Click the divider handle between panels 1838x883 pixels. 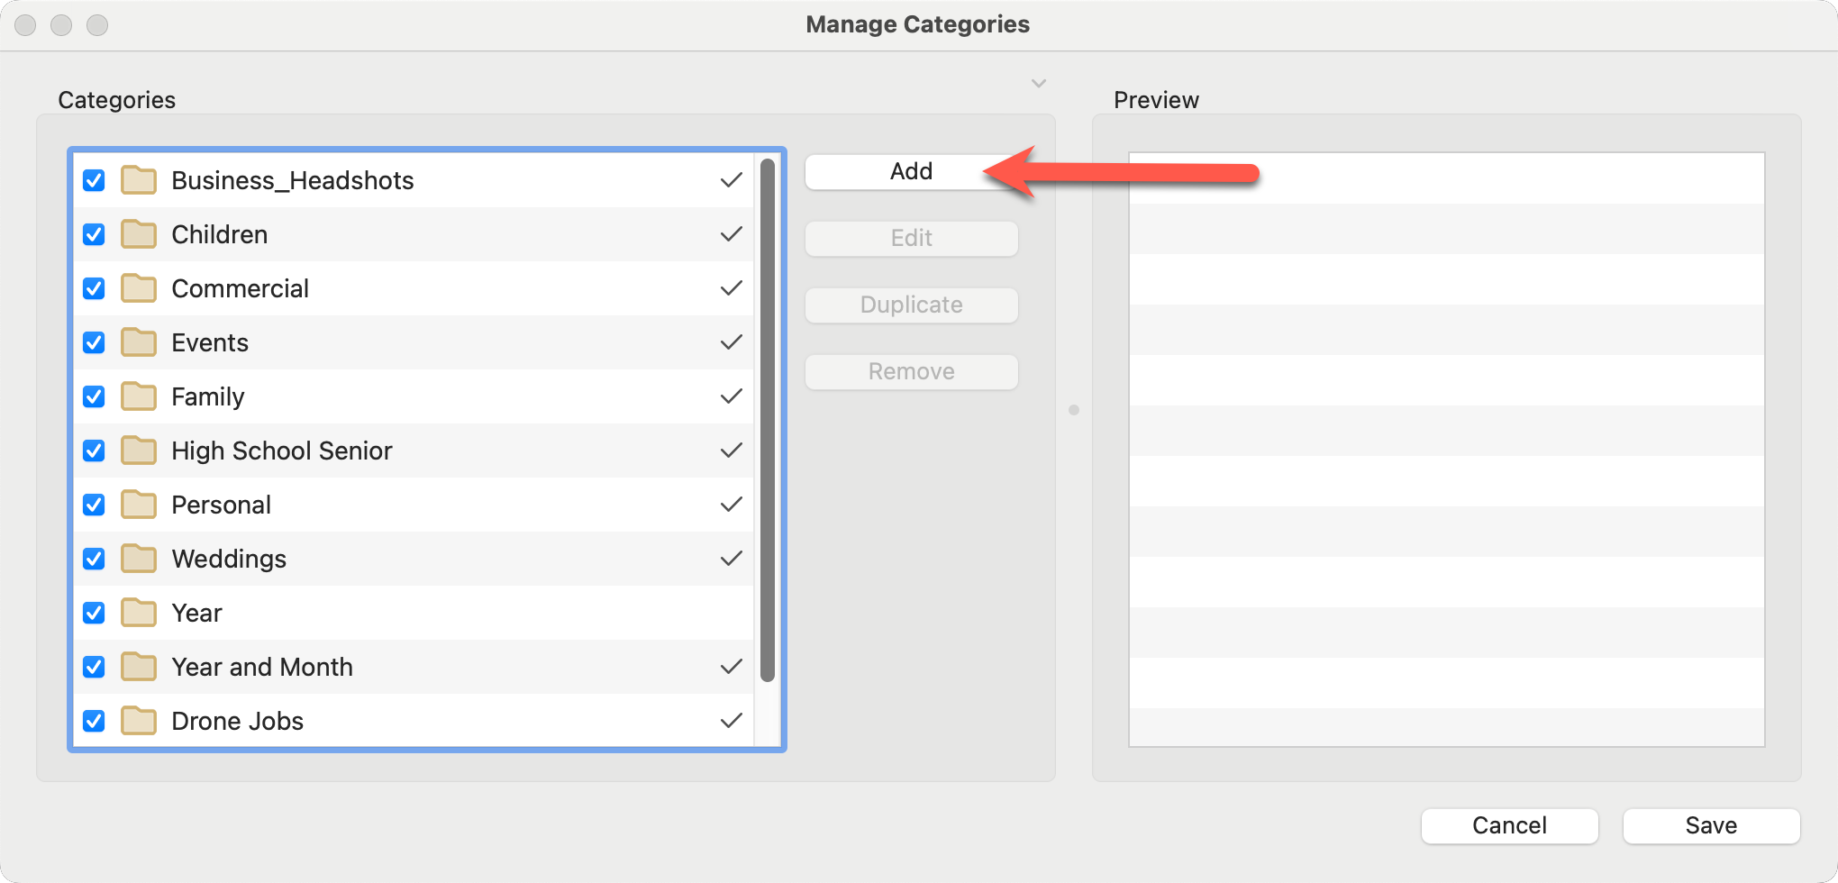[x=1073, y=410]
